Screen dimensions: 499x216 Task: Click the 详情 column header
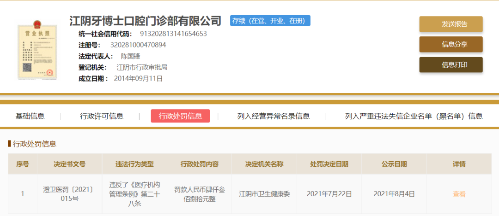459,164
